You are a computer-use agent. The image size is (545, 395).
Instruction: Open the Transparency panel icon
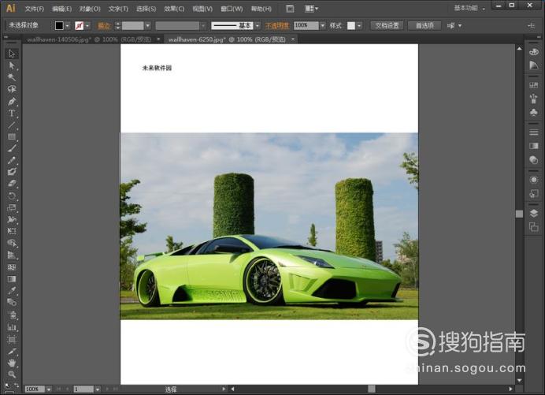[x=533, y=160]
